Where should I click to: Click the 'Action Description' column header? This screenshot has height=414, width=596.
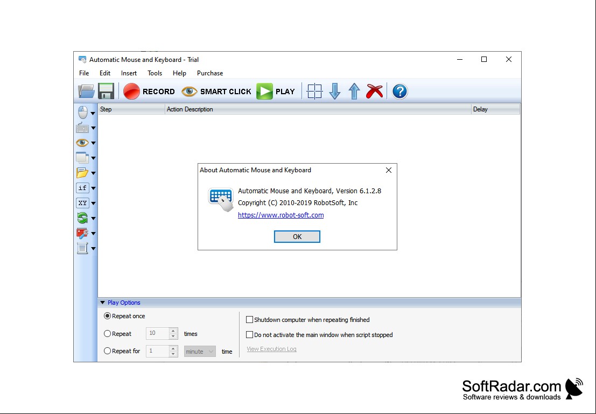click(318, 109)
